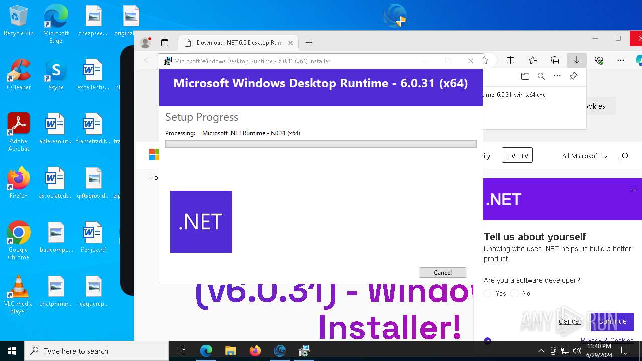The image size is (642, 361).
Task: Close the Download .NET 6.0 tab
Action: tap(290, 43)
